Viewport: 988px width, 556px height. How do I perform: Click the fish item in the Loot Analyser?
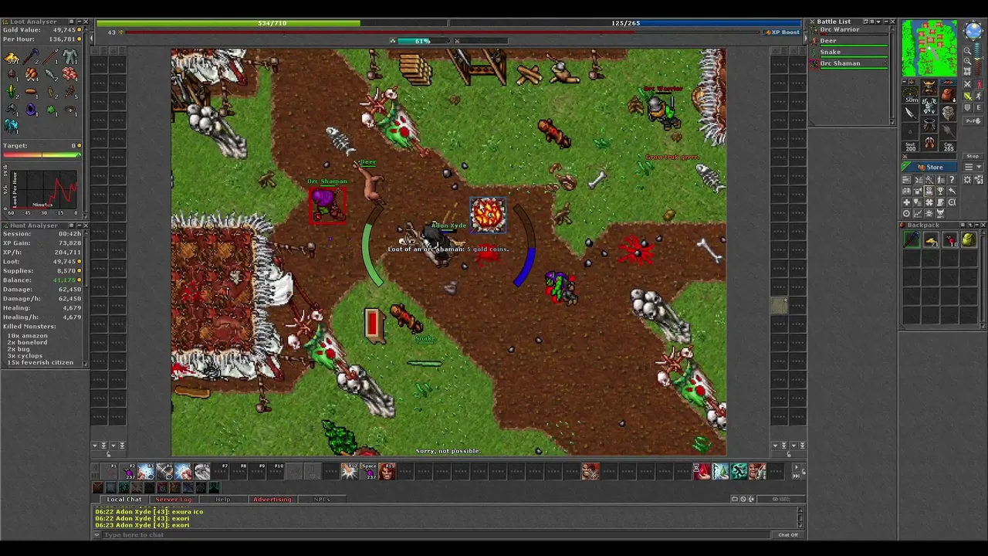(49, 73)
